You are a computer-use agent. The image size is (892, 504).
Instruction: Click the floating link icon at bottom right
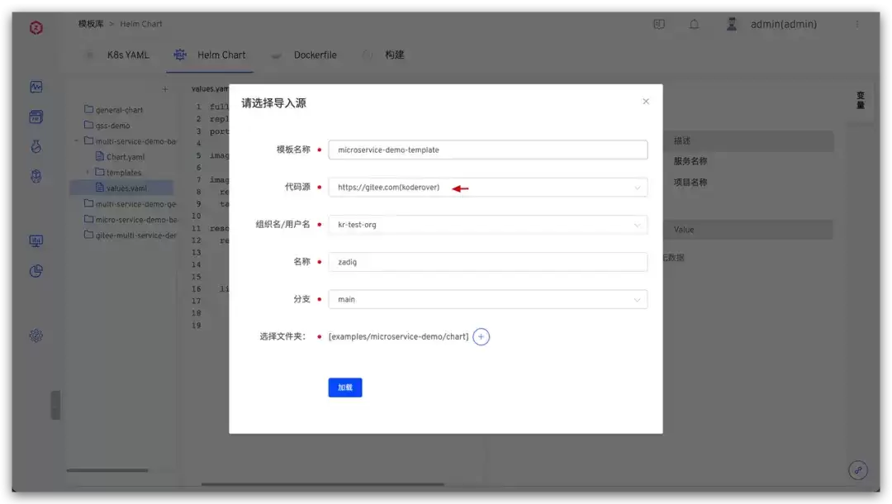click(858, 470)
